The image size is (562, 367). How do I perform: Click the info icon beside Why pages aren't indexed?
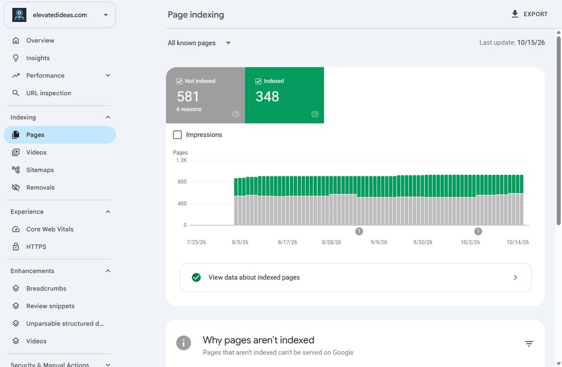[183, 343]
